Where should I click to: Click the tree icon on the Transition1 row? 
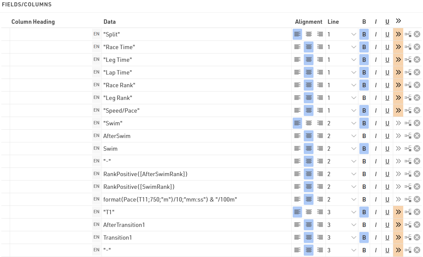pos(408,237)
